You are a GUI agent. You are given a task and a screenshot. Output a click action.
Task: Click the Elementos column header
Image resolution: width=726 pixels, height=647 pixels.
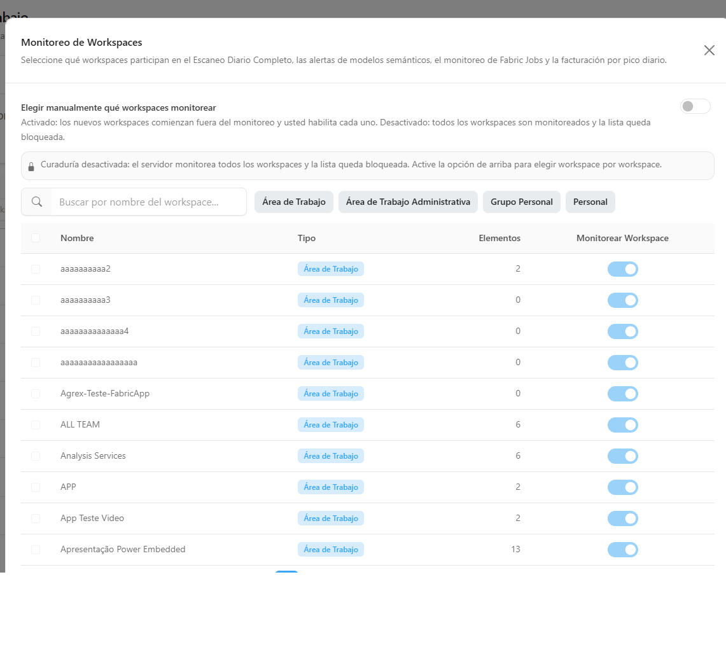tap(499, 238)
